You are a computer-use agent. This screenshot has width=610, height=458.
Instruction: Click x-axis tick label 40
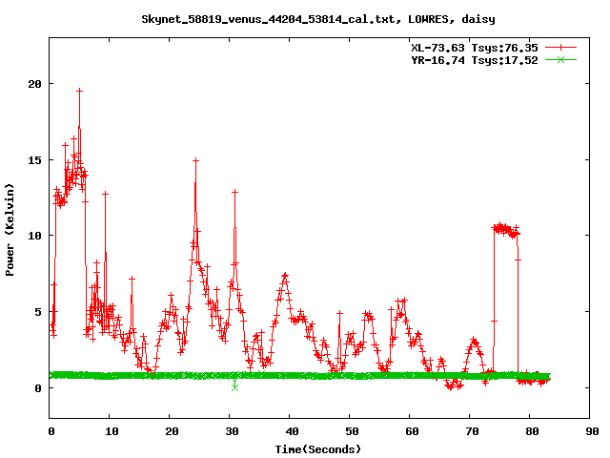(x=292, y=431)
